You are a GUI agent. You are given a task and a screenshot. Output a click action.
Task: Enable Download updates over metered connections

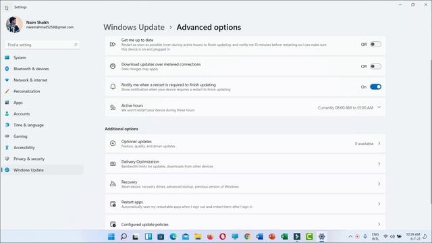(375, 66)
